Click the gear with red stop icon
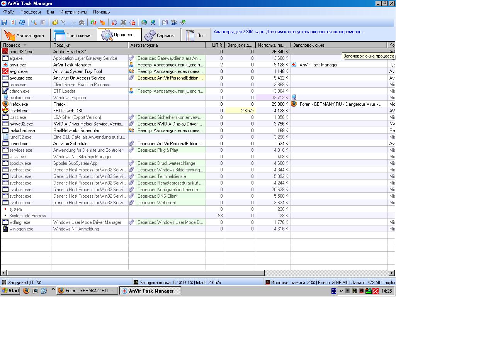 (133, 22)
